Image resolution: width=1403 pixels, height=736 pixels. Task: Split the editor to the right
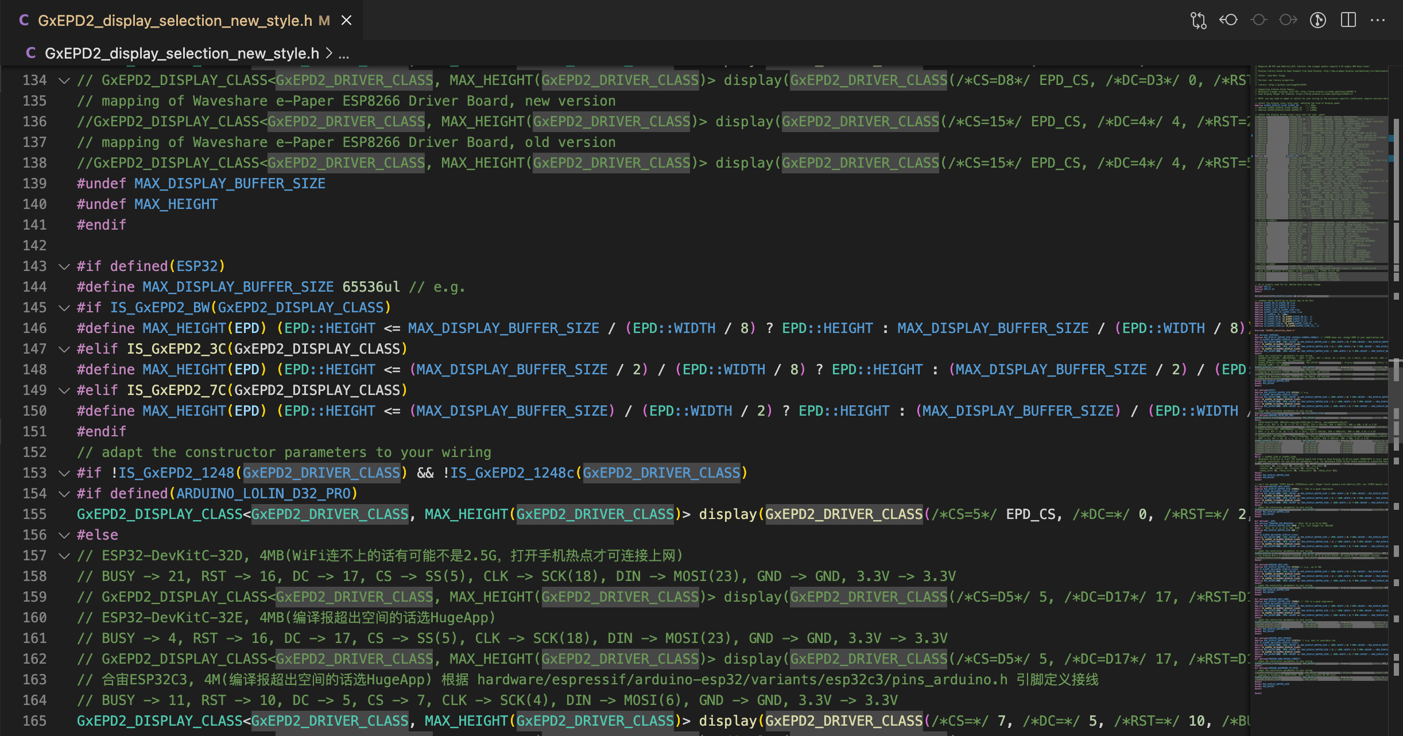coord(1348,20)
